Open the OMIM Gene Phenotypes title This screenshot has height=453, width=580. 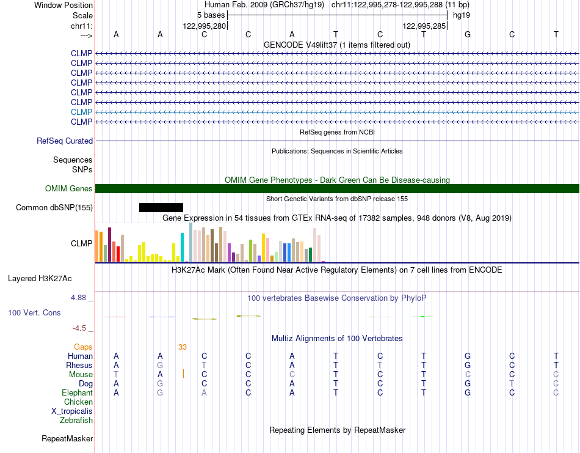(x=337, y=180)
